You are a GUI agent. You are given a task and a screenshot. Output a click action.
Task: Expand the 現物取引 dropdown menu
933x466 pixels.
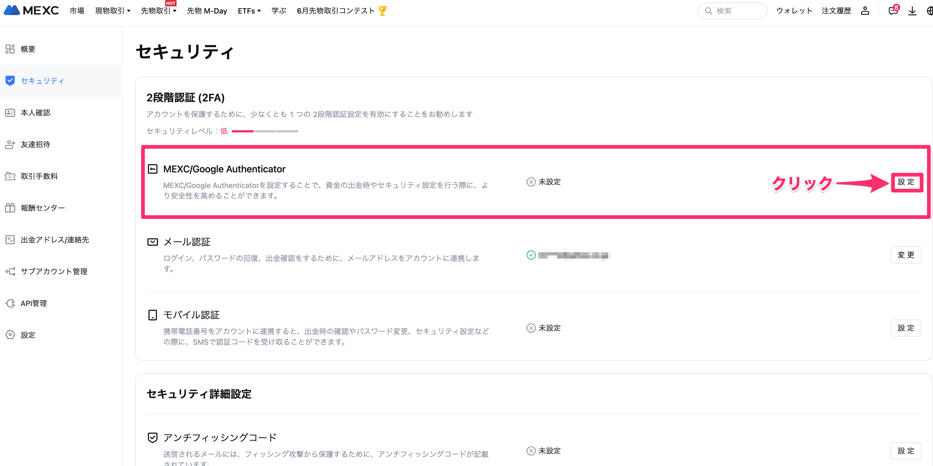tap(113, 11)
